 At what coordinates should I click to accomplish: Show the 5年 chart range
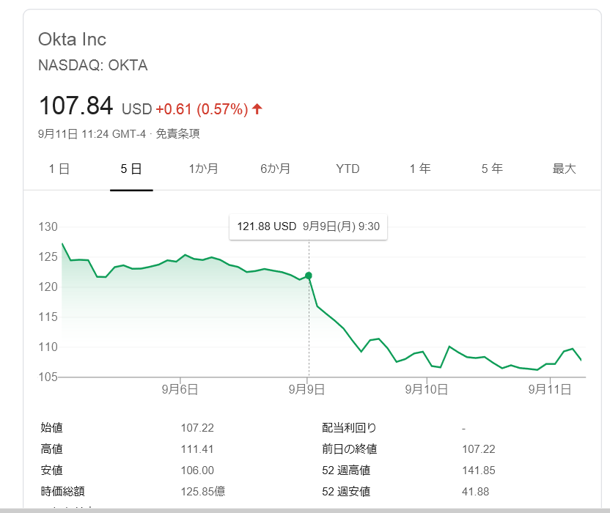[x=492, y=169]
